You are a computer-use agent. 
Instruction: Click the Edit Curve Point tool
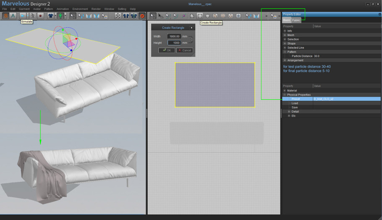pyautogui.click(x=168, y=16)
